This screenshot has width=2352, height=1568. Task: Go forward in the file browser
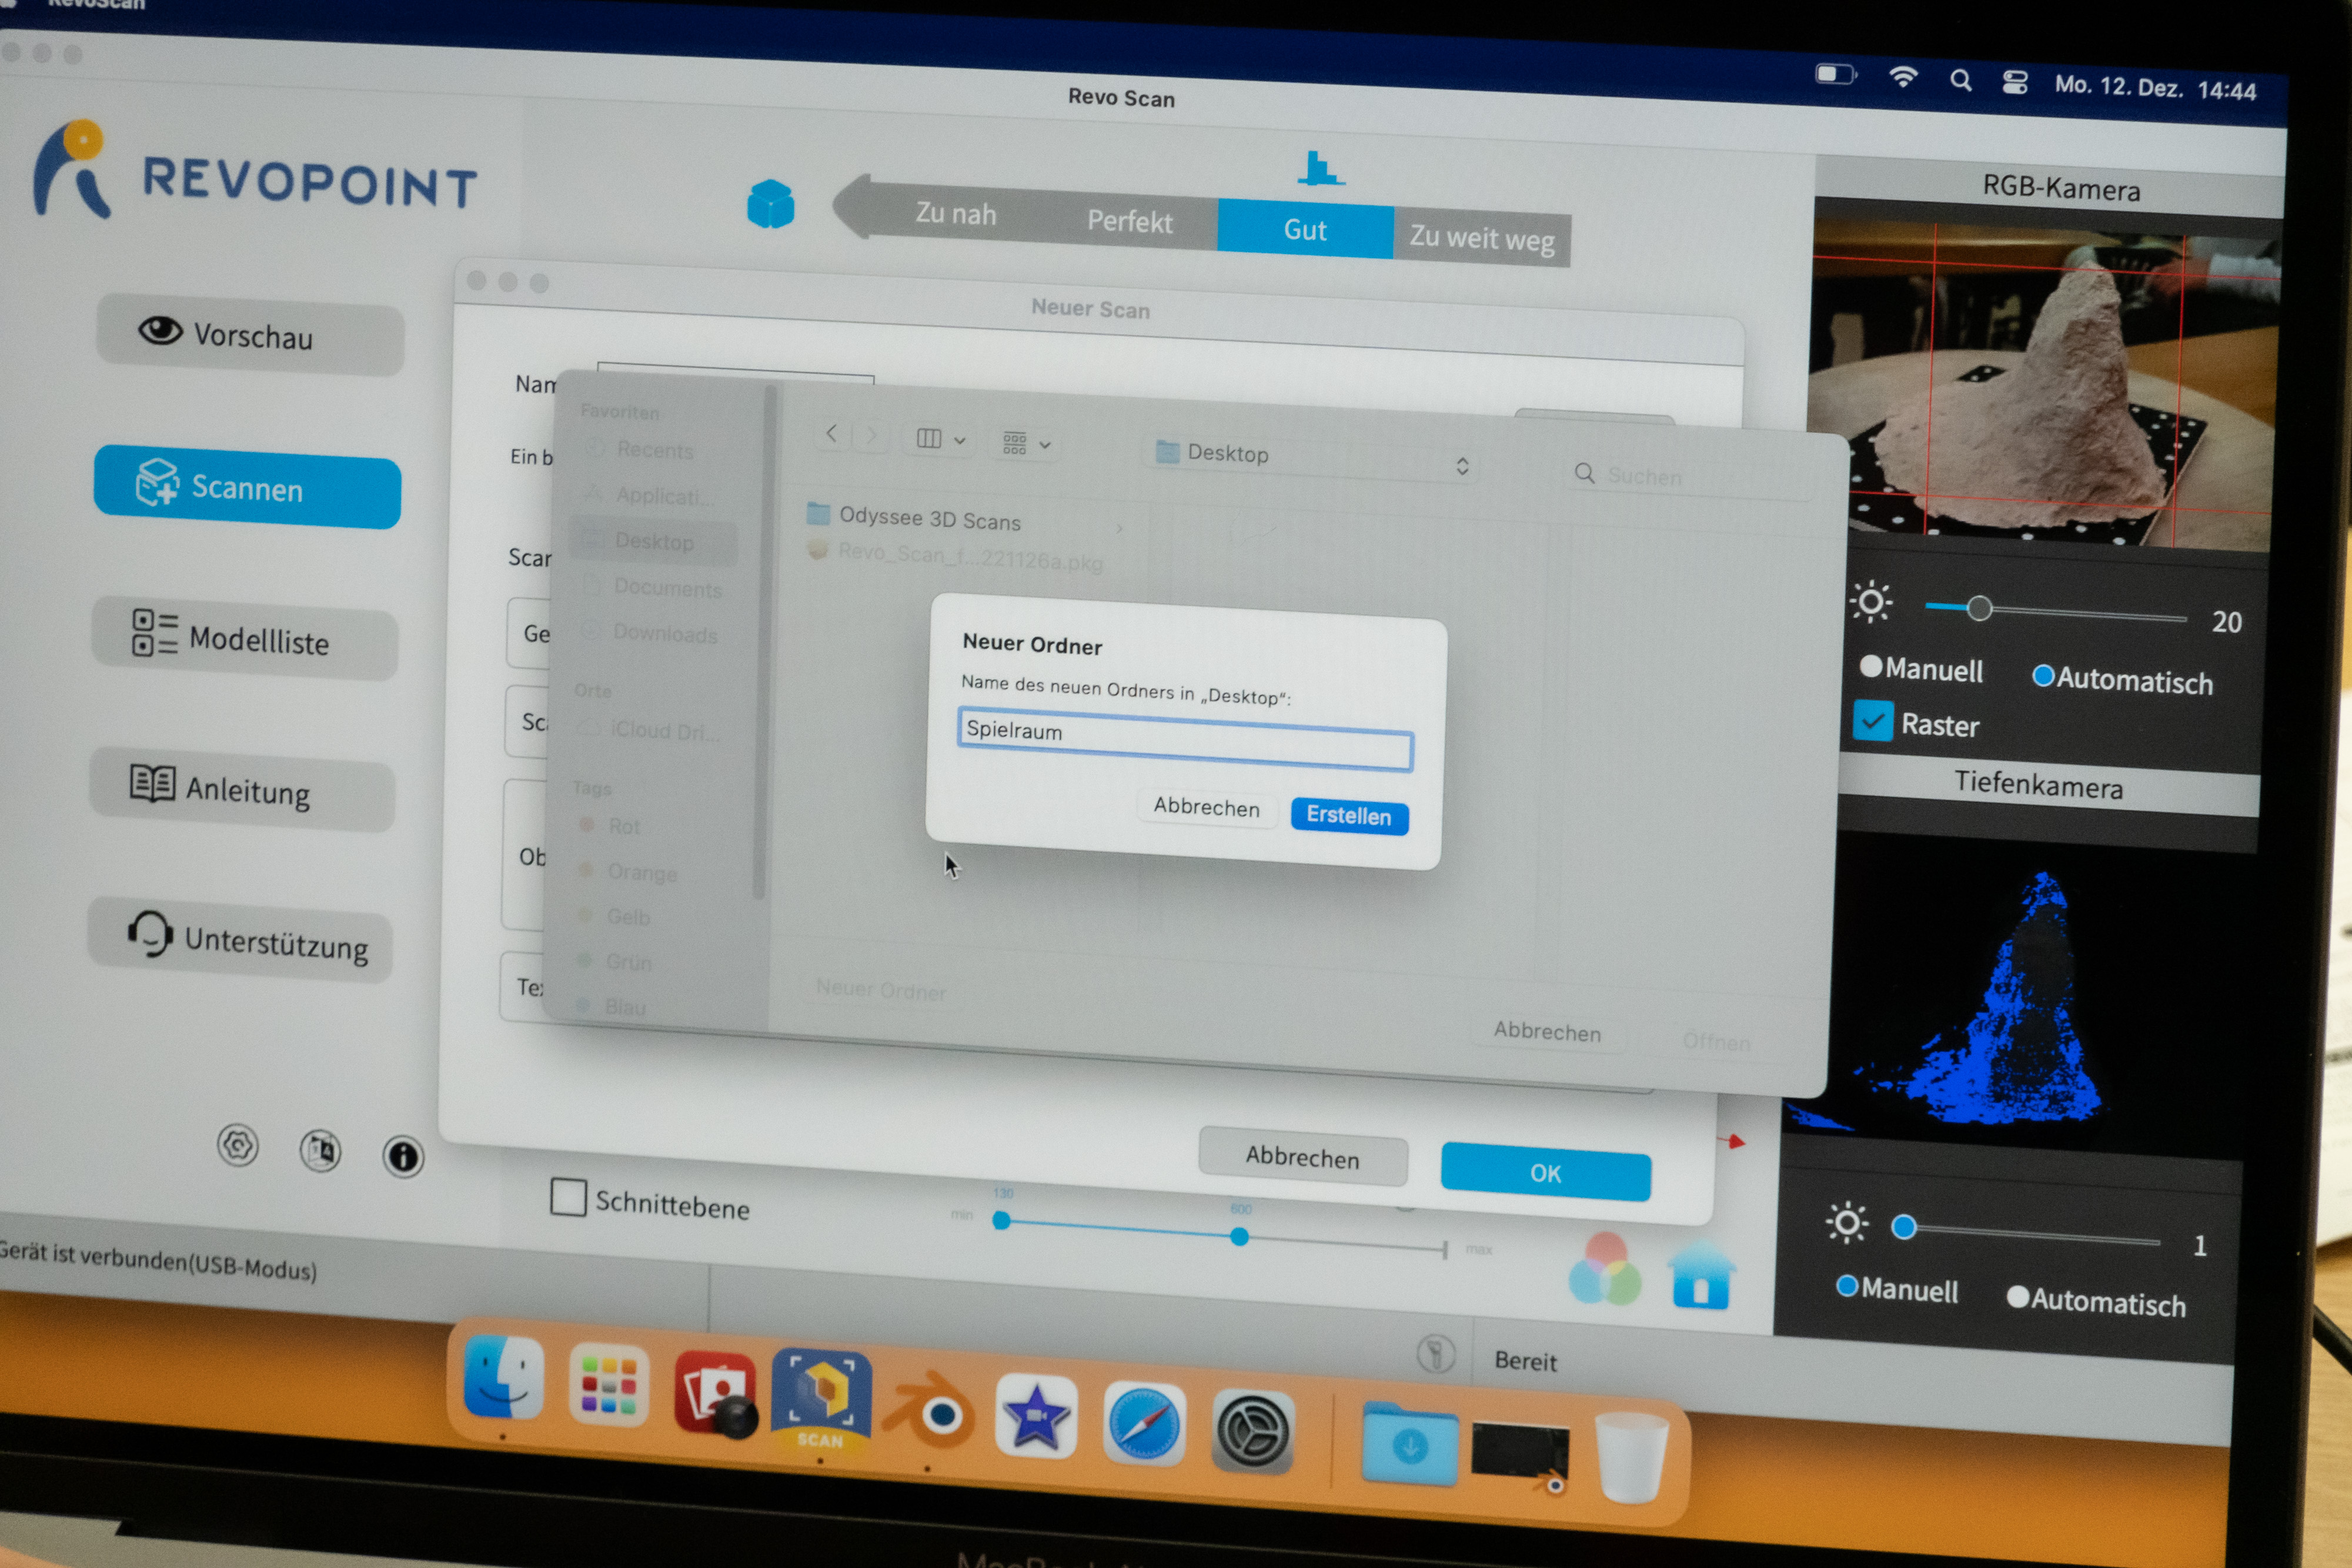[871, 435]
